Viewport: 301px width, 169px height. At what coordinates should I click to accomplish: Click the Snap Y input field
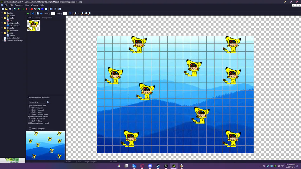coord(65,13)
